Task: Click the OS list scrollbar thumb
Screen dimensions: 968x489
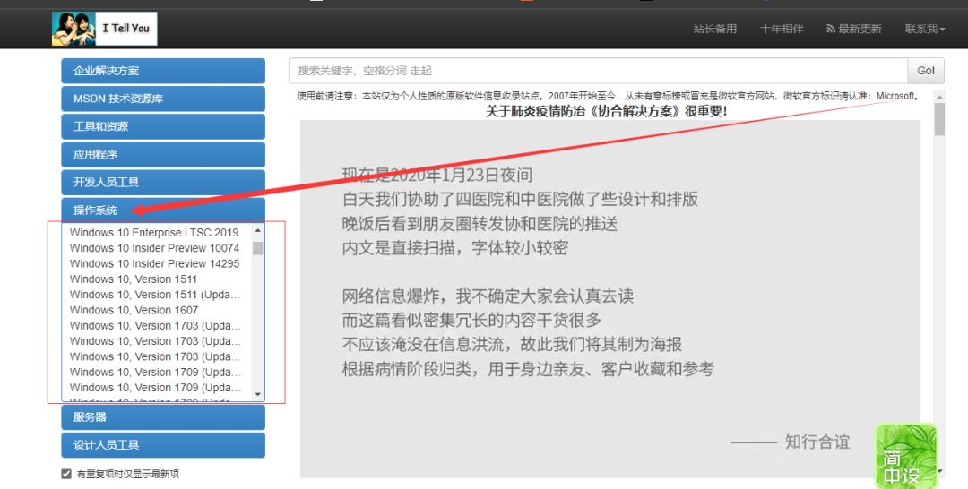Action: point(258,248)
